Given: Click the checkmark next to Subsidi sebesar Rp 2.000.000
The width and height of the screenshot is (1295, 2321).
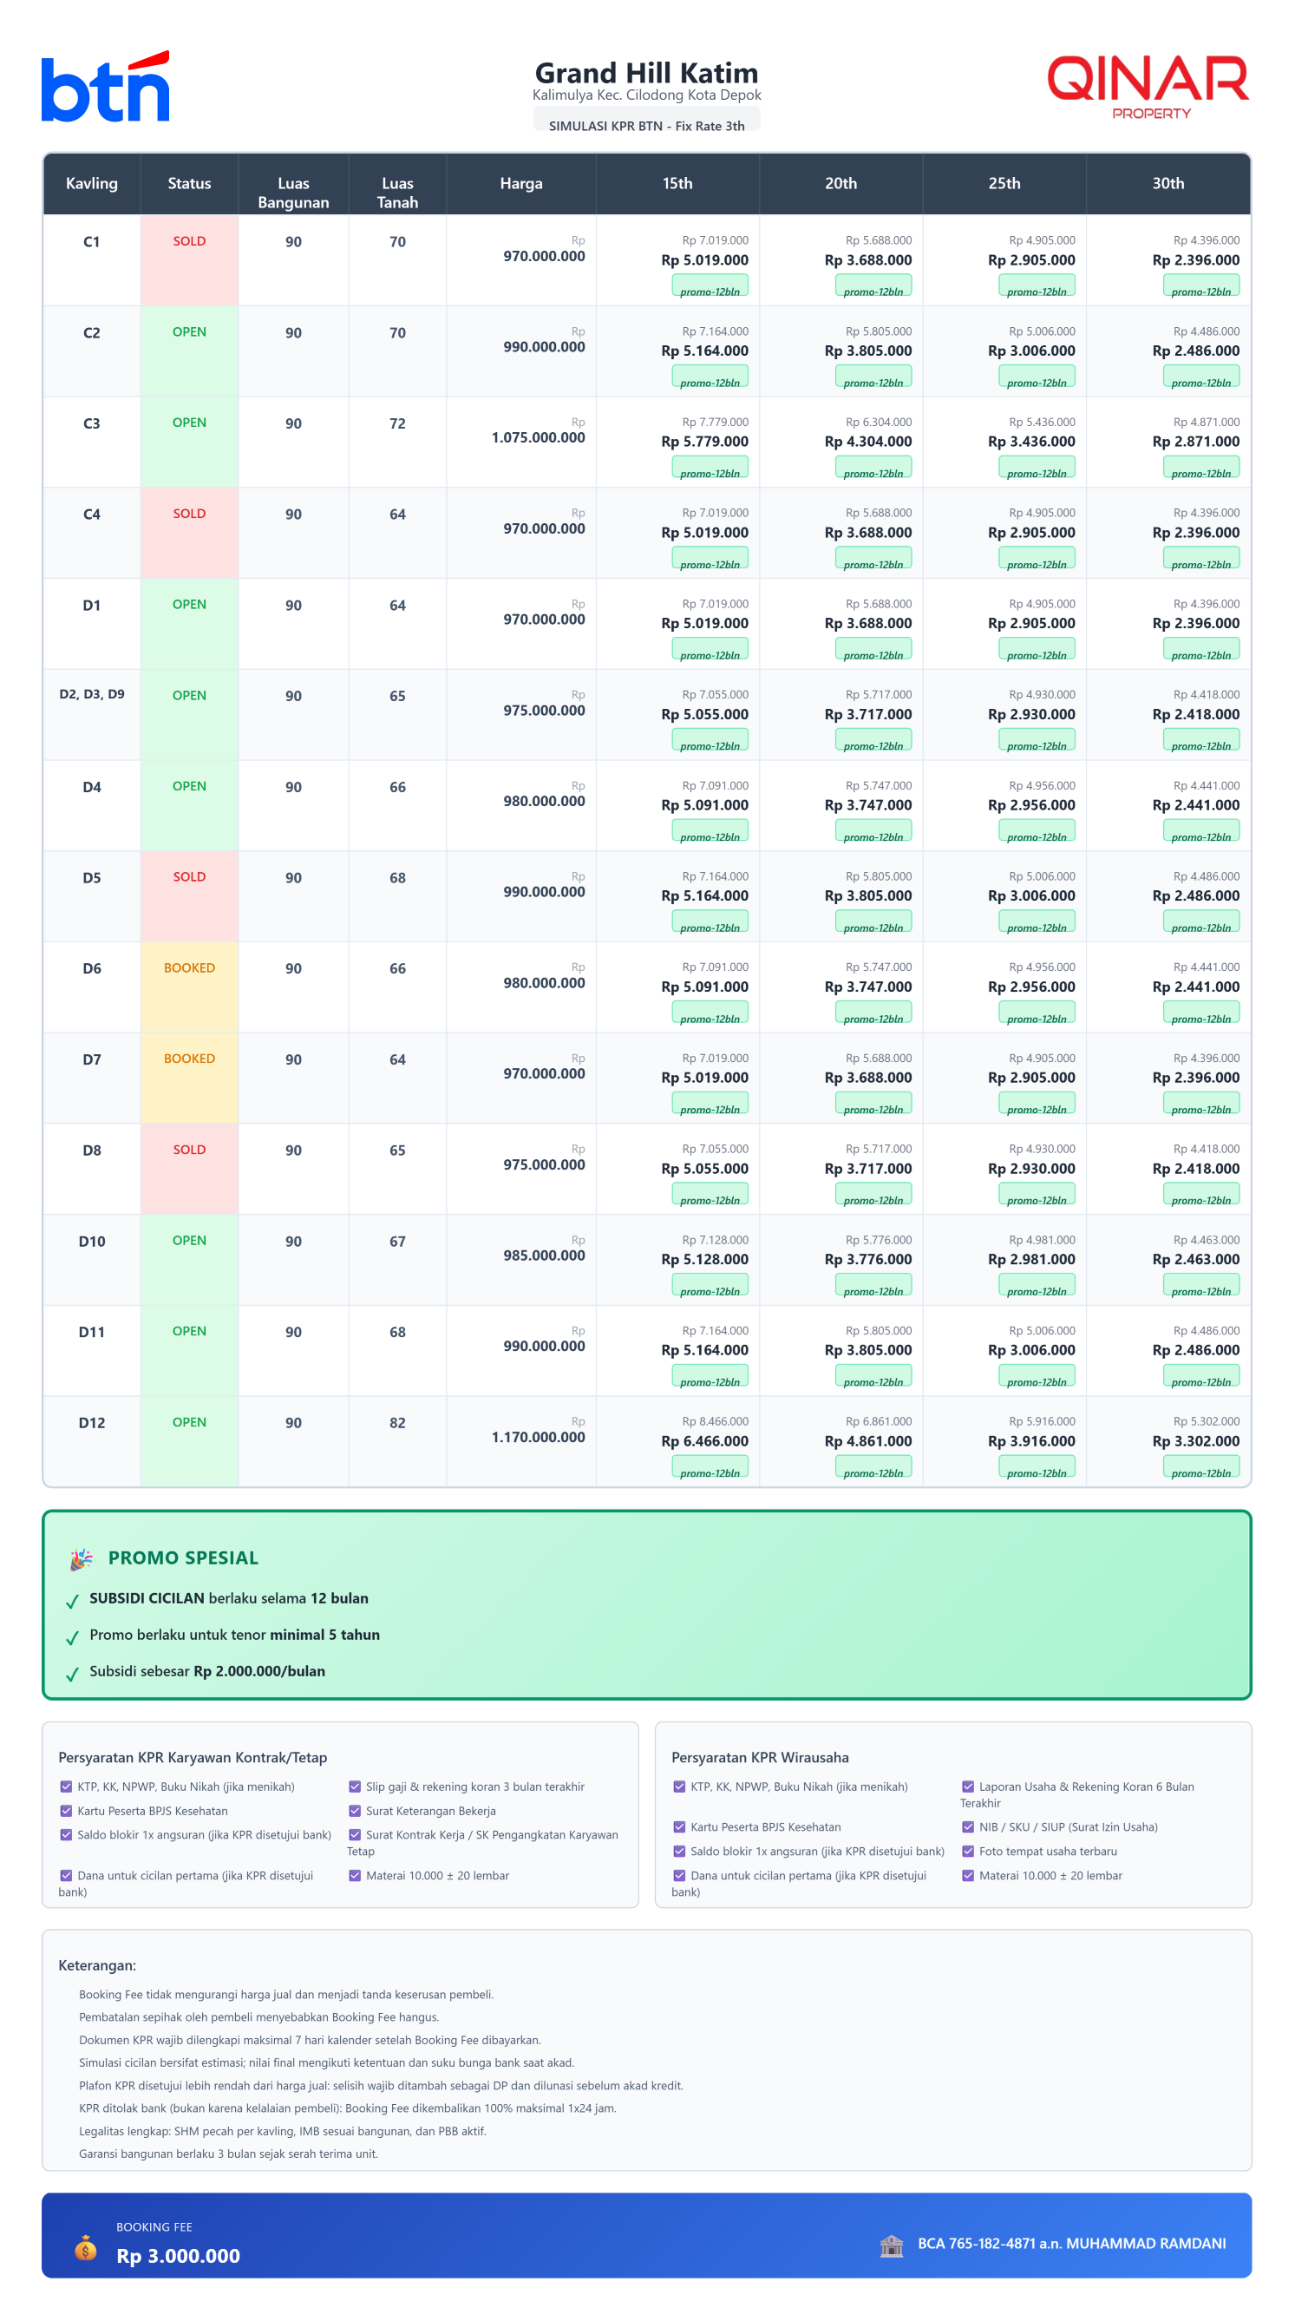Looking at the screenshot, I should [x=72, y=1673].
